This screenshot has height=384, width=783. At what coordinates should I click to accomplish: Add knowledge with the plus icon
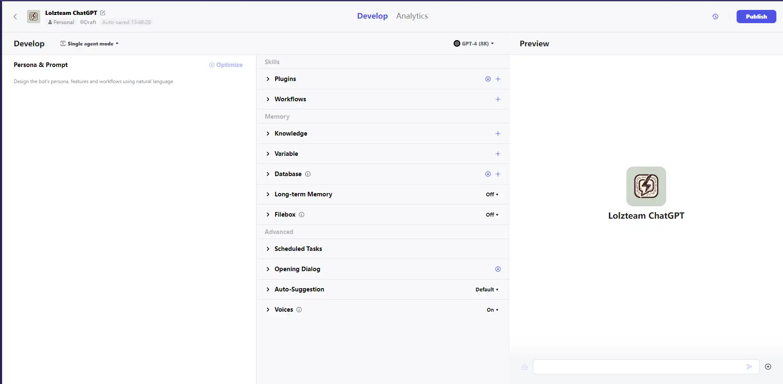tap(498, 134)
